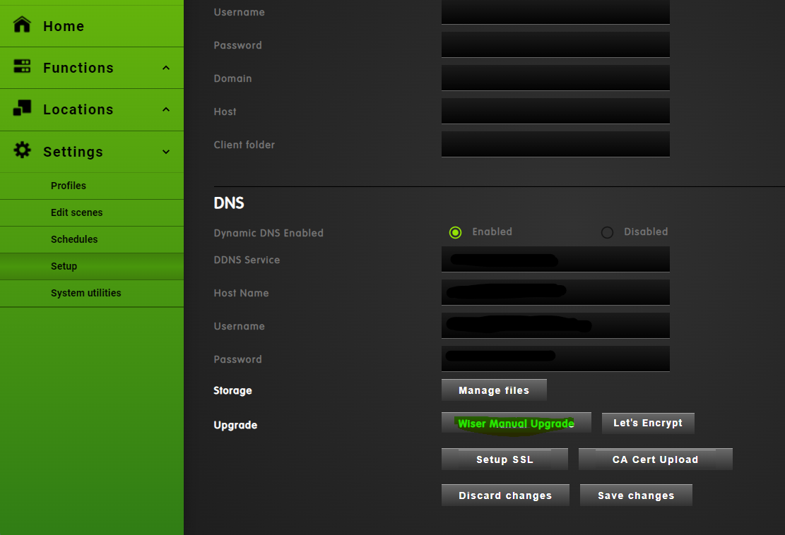Click the Let's Encrypt button
Viewport: 785px width, 535px height.
[x=648, y=423]
